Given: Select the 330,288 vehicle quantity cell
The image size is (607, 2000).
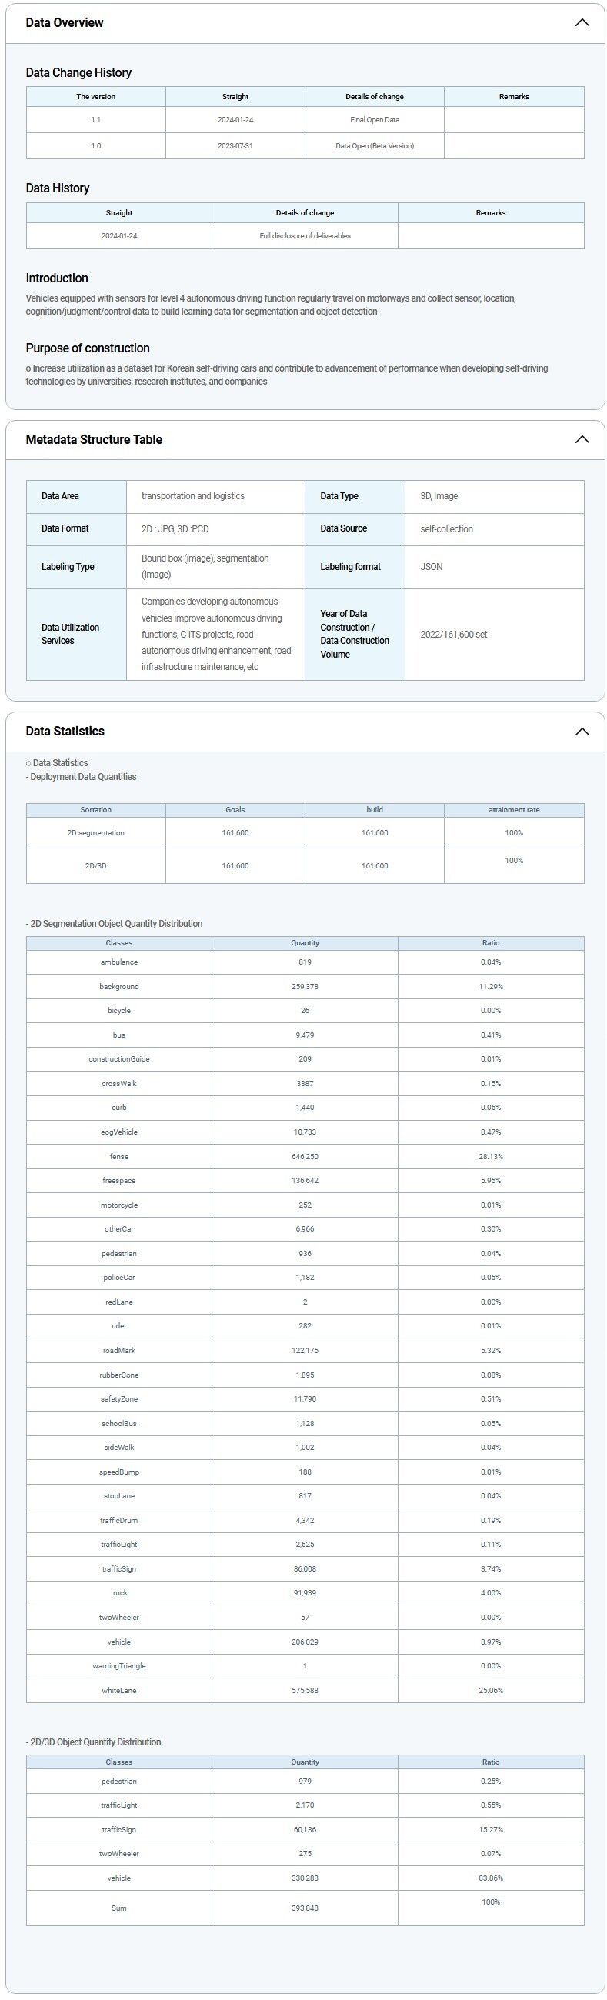Looking at the screenshot, I should click(305, 1878).
